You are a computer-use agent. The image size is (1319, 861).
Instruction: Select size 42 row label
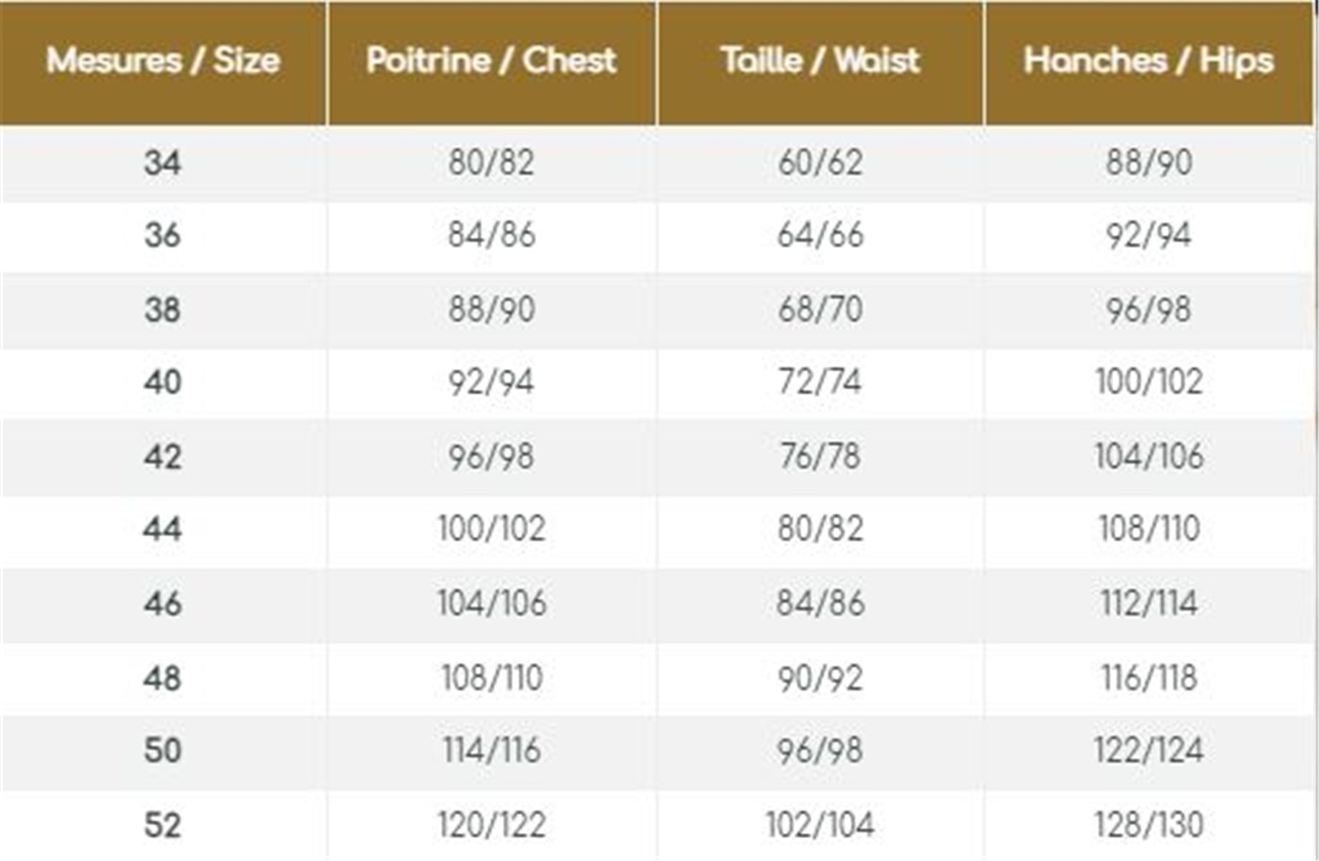pyautogui.click(x=163, y=456)
